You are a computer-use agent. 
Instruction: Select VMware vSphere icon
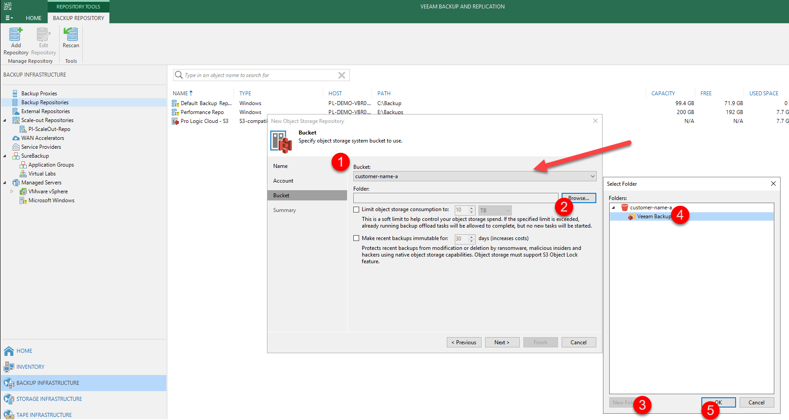coord(23,192)
